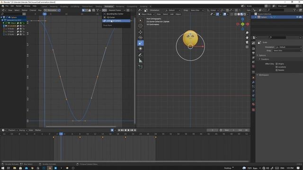Switch to the Animation workspace tab

109,6
